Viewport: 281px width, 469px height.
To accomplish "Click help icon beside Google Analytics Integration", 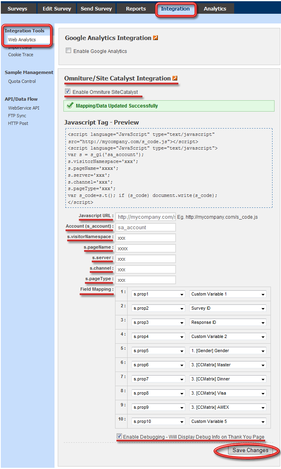I will tap(155, 38).
